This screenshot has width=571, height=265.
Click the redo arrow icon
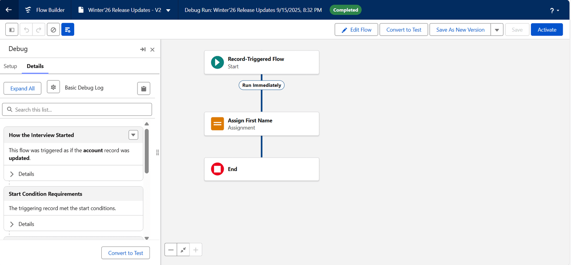click(x=39, y=30)
